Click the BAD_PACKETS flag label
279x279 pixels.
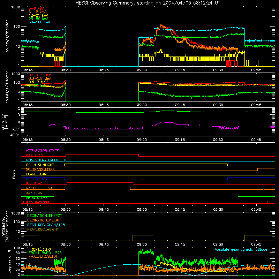coord(38,202)
